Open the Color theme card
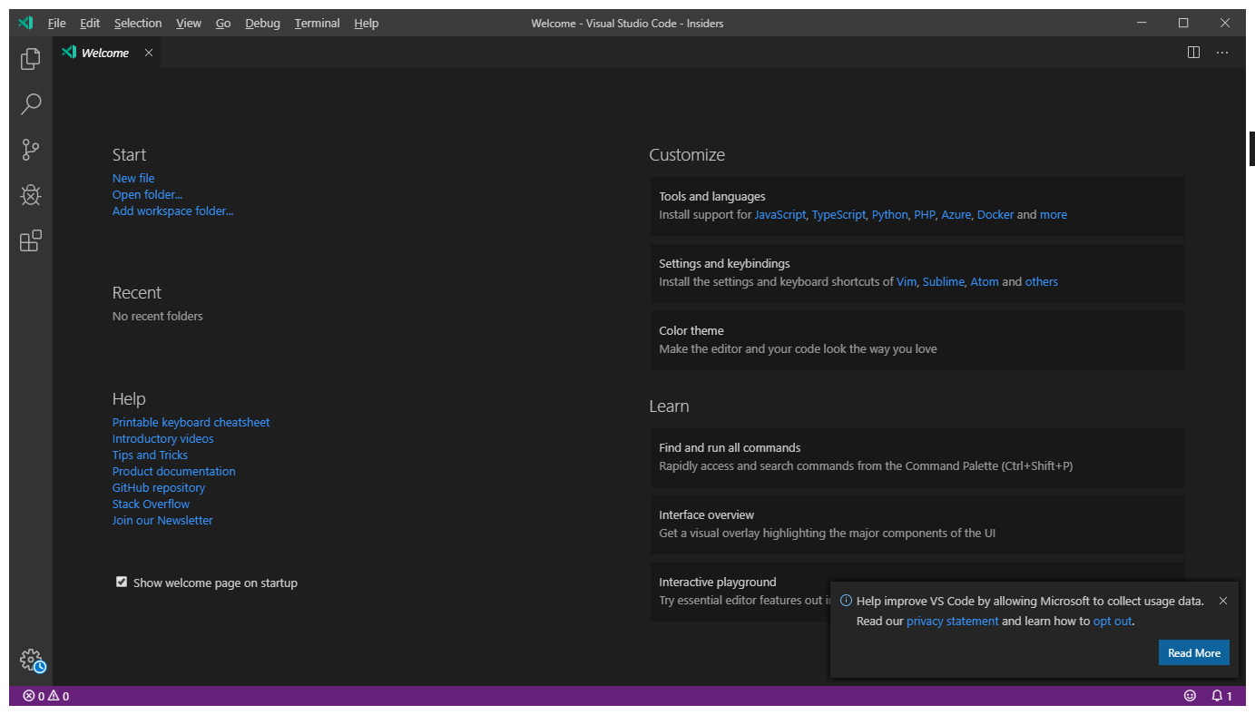 click(x=917, y=340)
